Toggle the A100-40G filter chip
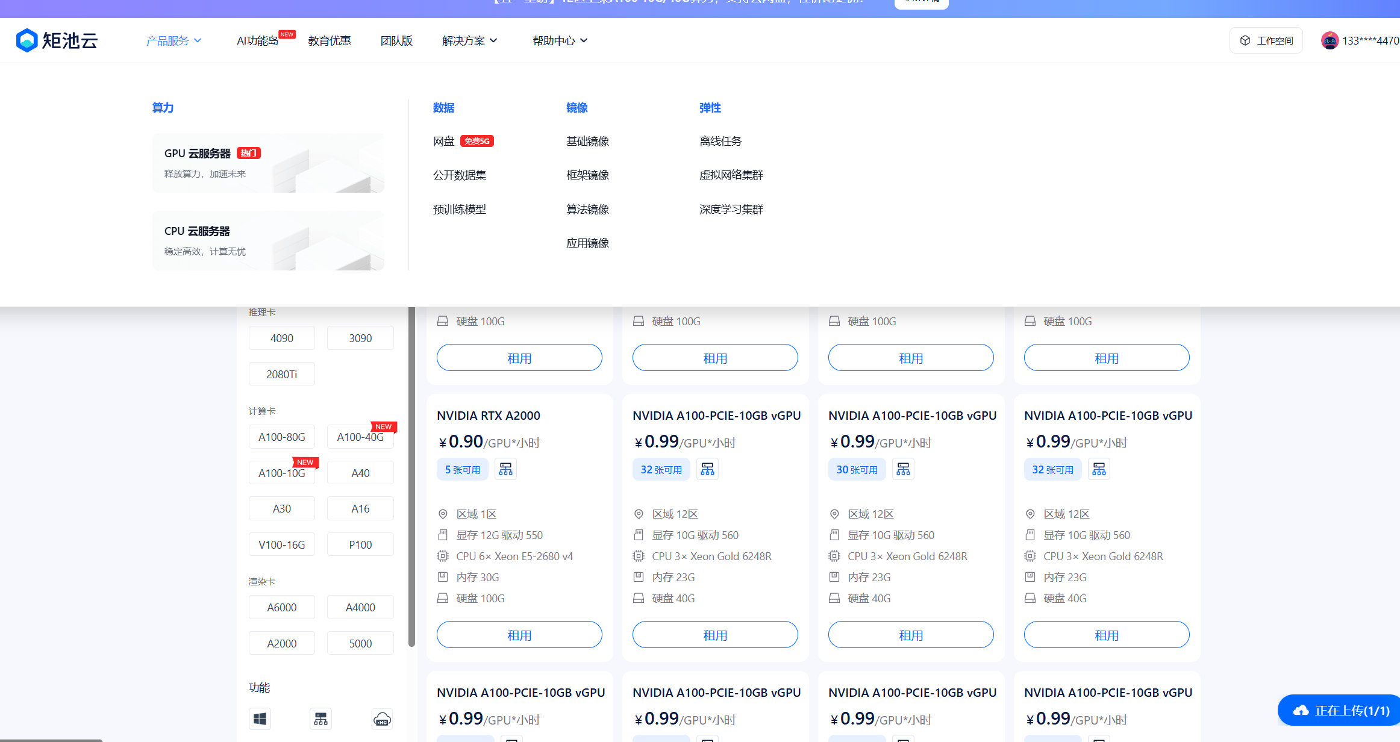The image size is (1400, 742). tap(360, 437)
